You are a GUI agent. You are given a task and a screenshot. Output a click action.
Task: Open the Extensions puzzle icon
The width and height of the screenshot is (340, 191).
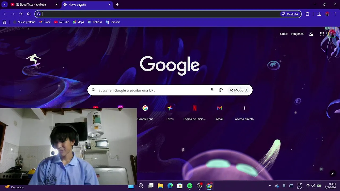tap(308, 14)
